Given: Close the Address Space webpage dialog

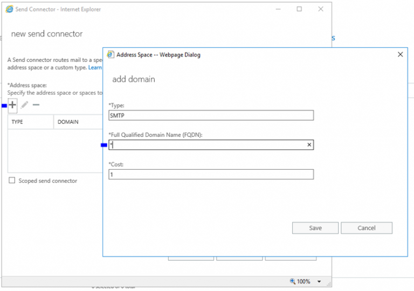Looking at the screenshot, I should pyautogui.click(x=400, y=54).
